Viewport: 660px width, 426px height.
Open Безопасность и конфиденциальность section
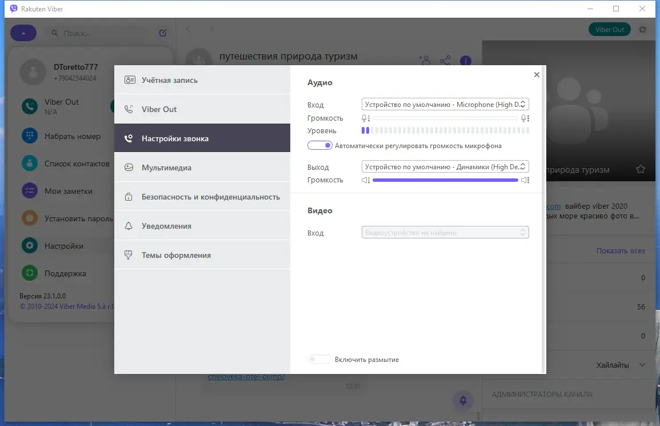202,197
